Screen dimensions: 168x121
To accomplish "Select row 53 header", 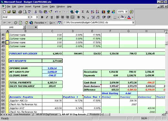I will click(3, 61).
